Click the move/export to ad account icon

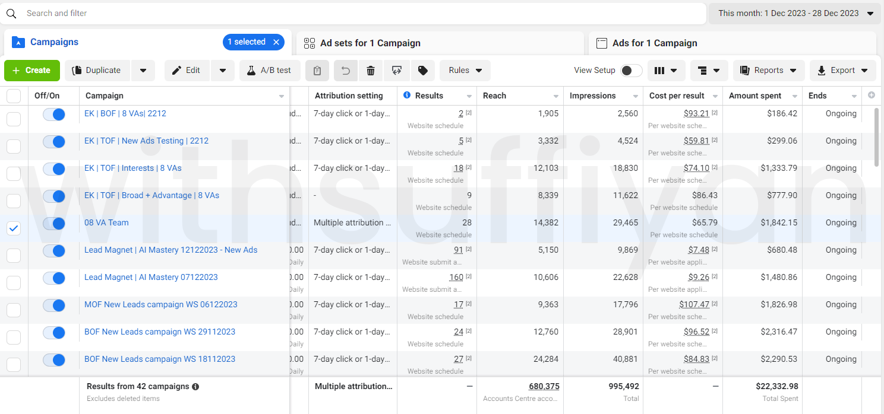(x=397, y=71)
